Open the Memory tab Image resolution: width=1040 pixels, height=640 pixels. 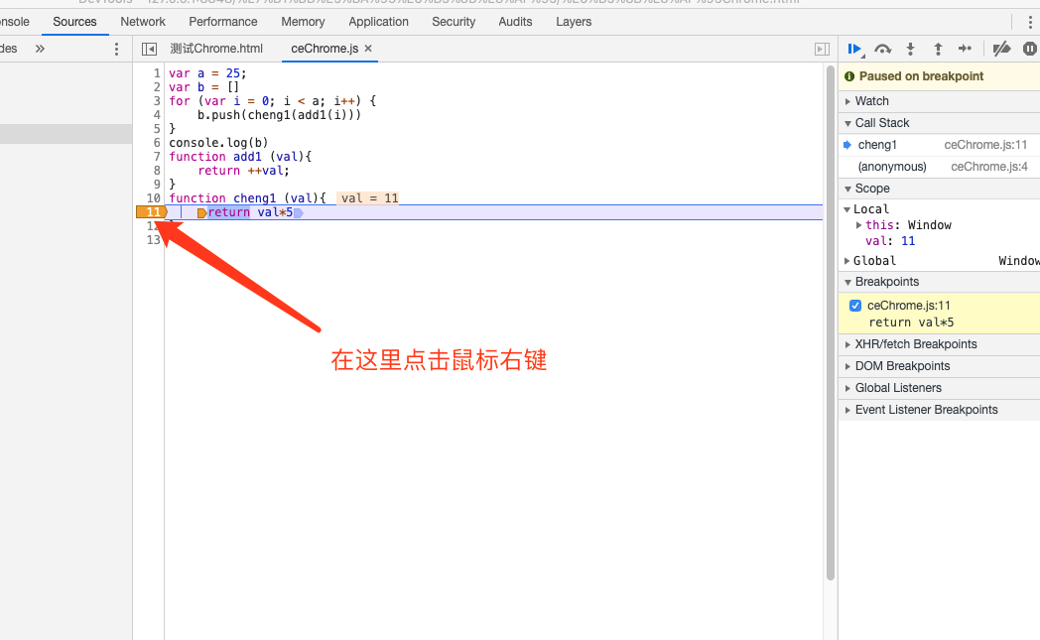click(x=303, y=22)
